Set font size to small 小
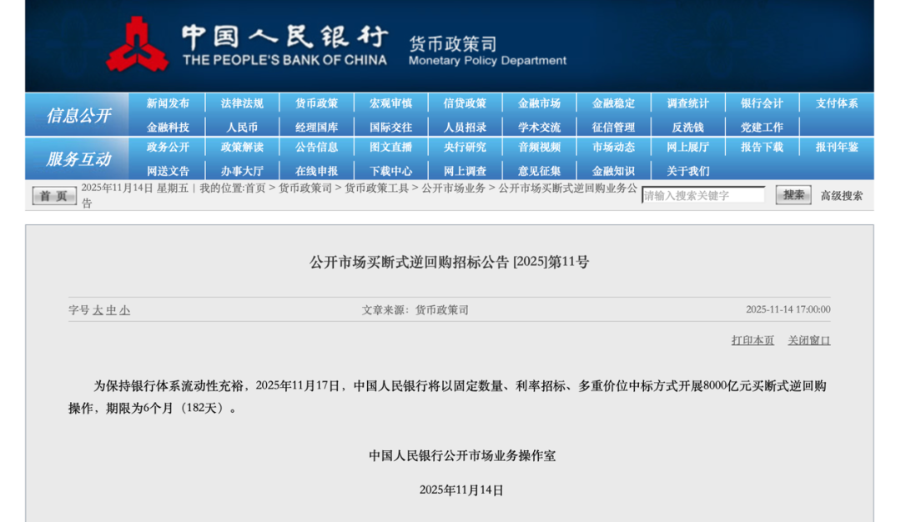 coord(124,310)
